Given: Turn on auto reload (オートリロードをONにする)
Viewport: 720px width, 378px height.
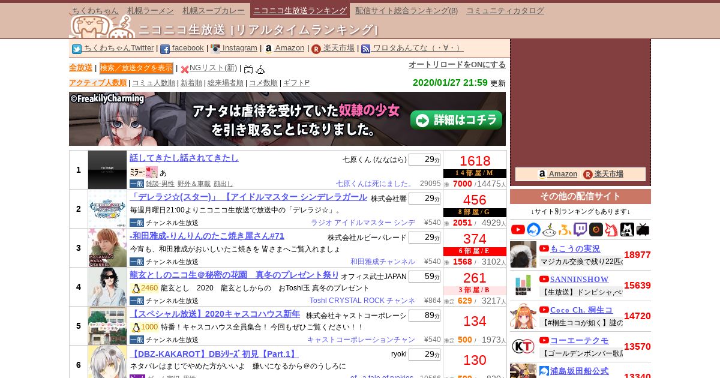Looking at the screenshot, I should tap(457, 65).
